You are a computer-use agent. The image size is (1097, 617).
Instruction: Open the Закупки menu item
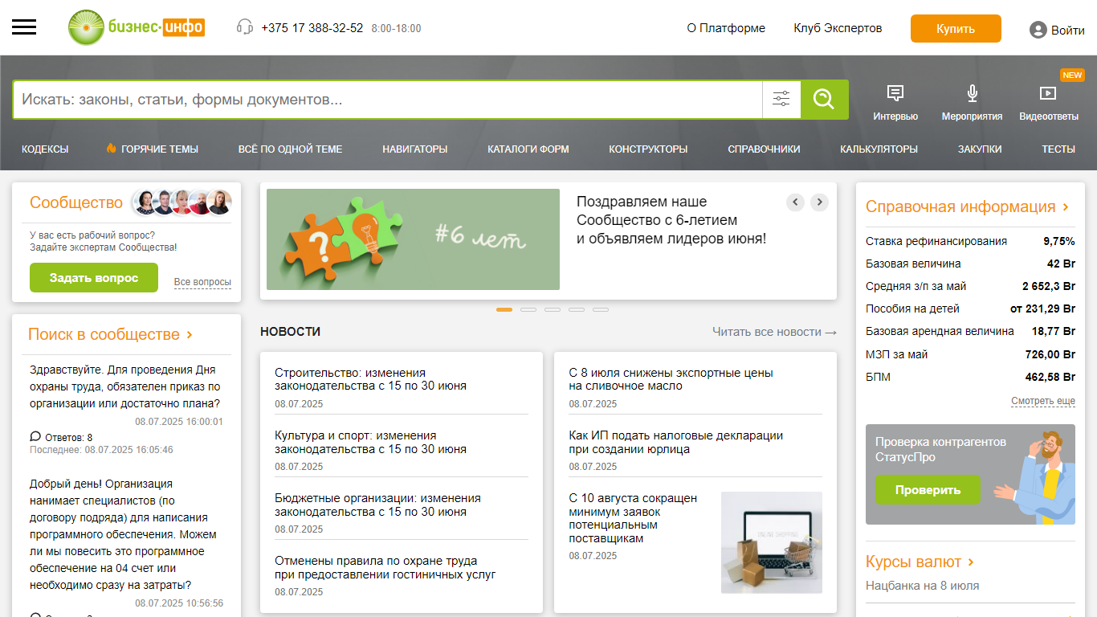[x=980, y=149]
